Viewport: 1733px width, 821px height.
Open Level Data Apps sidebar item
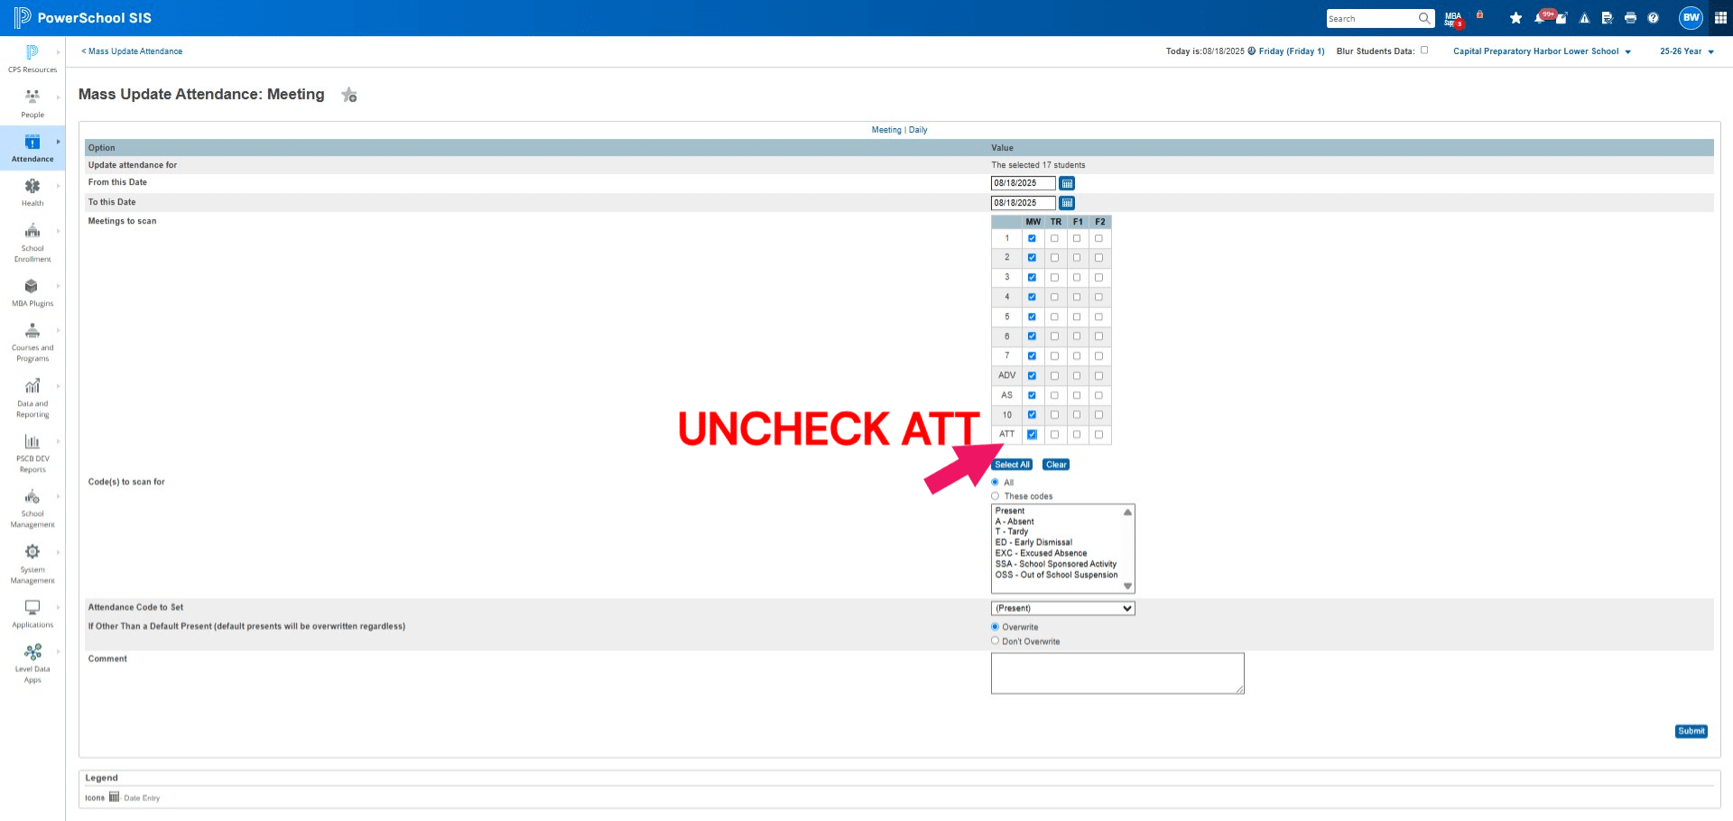32,663
